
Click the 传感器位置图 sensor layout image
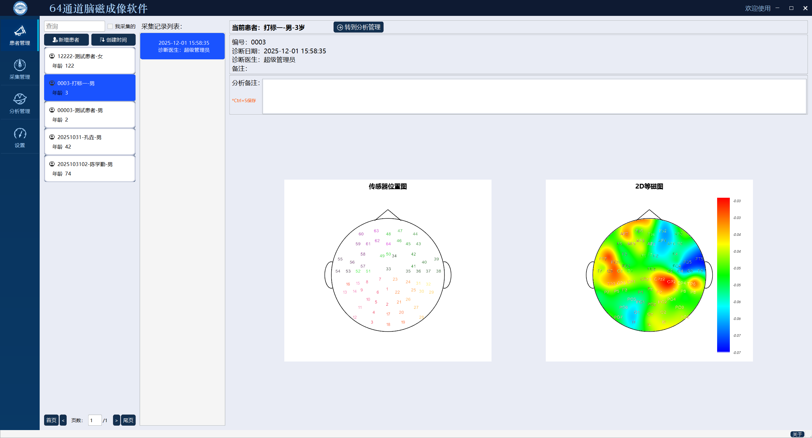388,270
